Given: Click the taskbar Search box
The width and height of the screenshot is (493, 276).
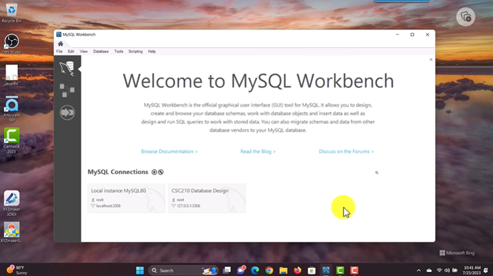Looking at the screenshot, I should pyautogui.click(x=183, y=271).
